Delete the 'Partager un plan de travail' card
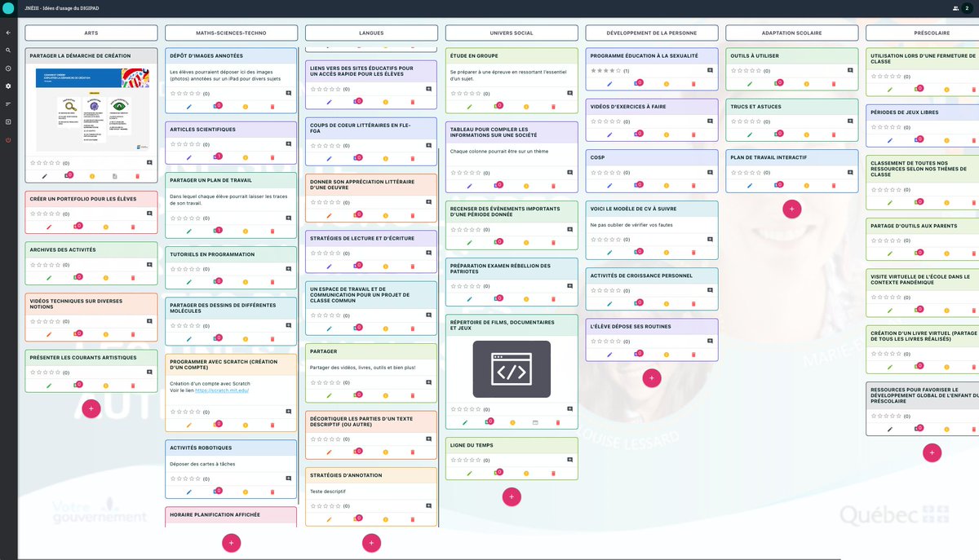 [272, 231]
